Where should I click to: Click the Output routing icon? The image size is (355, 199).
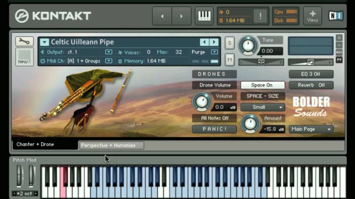click(42, 52)
